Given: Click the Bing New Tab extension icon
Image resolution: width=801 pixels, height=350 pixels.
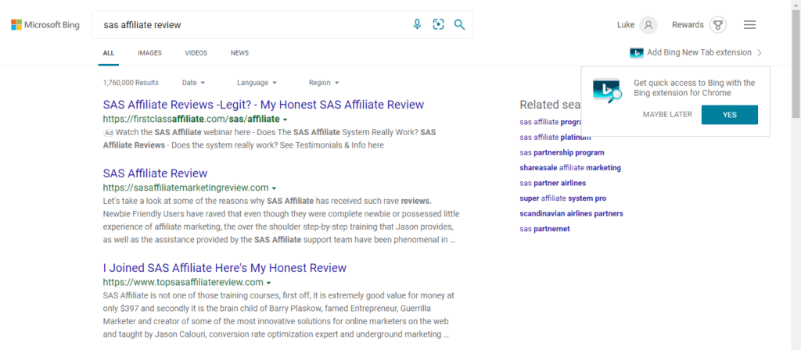Looking at the screenshot, I should click(637, 52).
